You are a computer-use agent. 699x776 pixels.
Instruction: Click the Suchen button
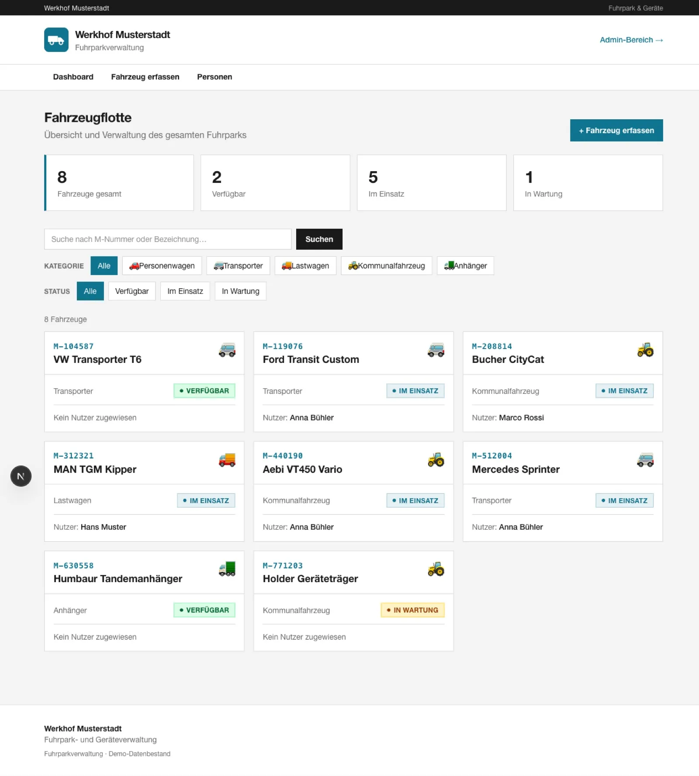(x=319, y=239)
